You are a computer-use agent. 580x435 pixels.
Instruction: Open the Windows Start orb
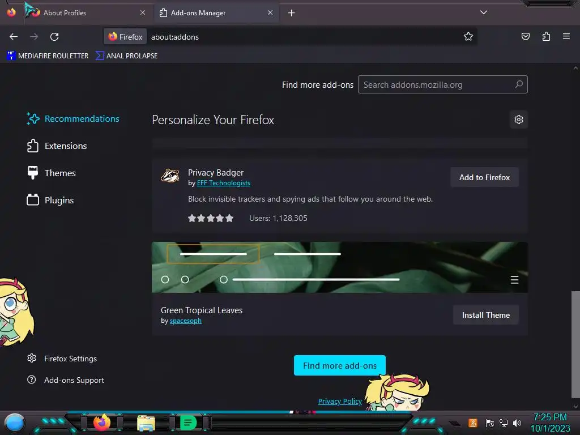15,423
